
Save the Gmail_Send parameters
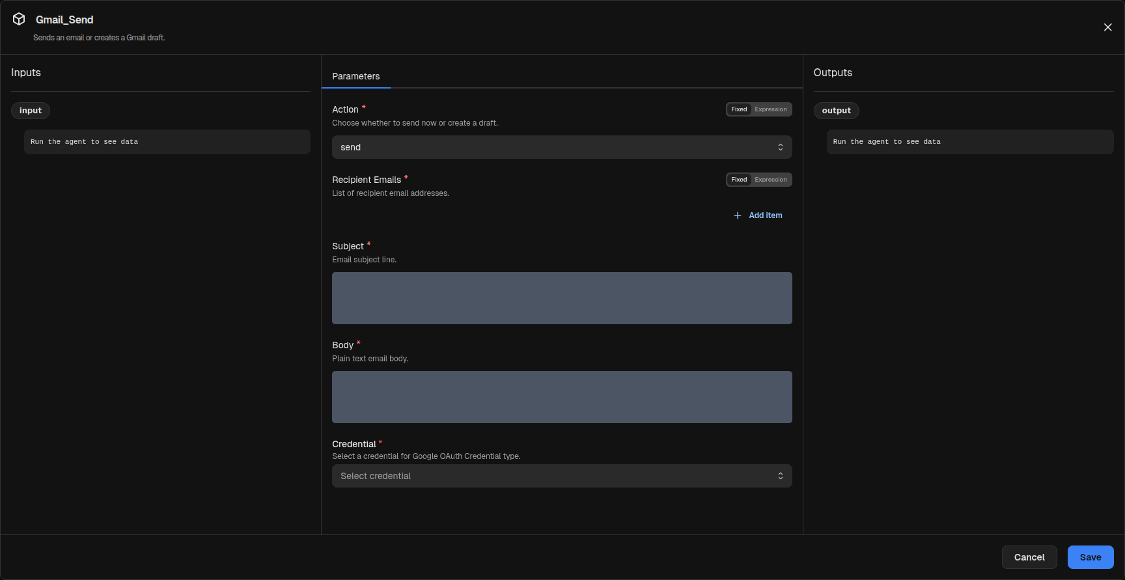(x=1090, y=557)
